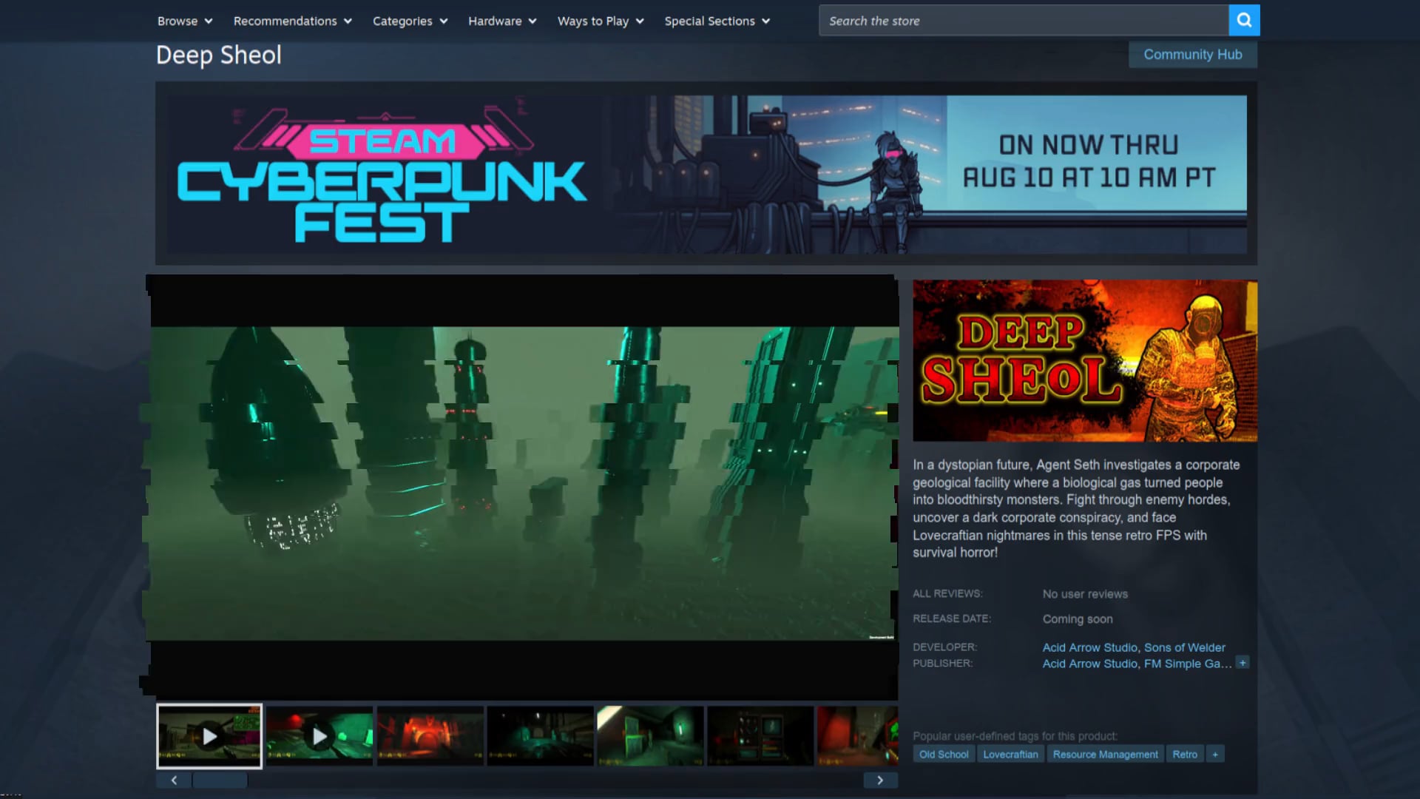This screenshot has height=799, width=1420.
Task: Click the plus icon next to publisher
Action: coord(1242,663)
